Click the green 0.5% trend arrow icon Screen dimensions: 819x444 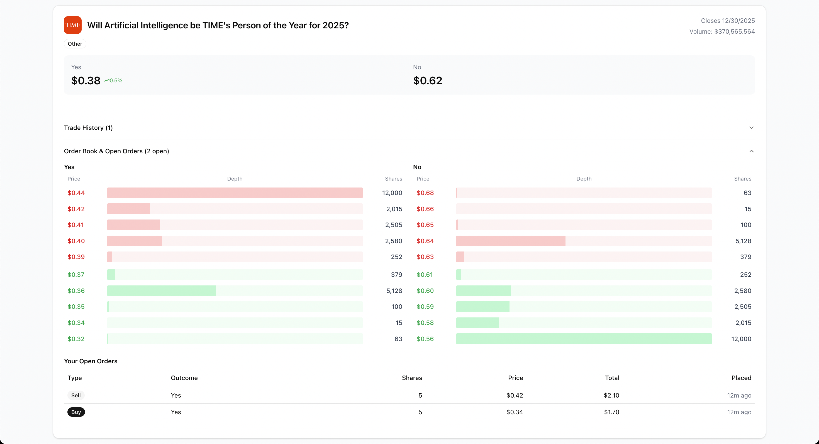pos(107,81)
